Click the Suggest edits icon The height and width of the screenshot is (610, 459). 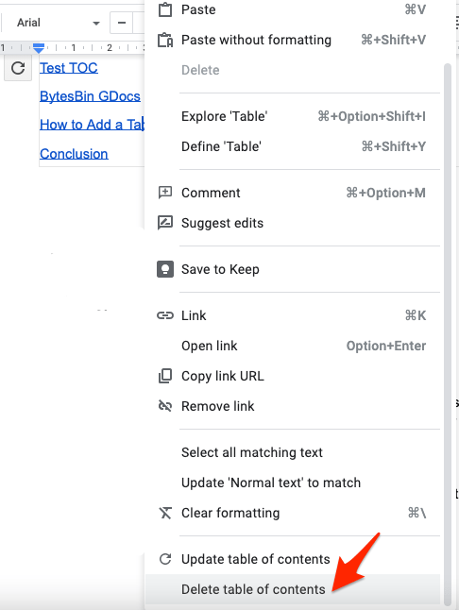(165, 223)
